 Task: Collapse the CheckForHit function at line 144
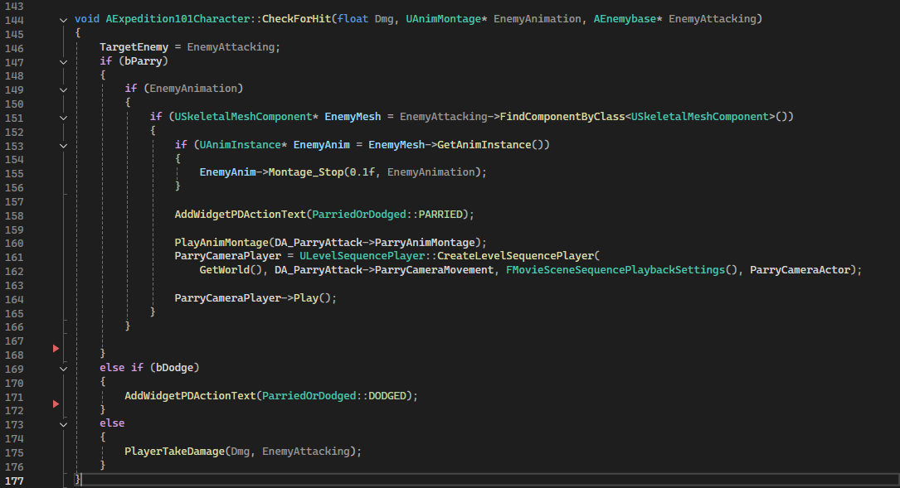(64, 19)
